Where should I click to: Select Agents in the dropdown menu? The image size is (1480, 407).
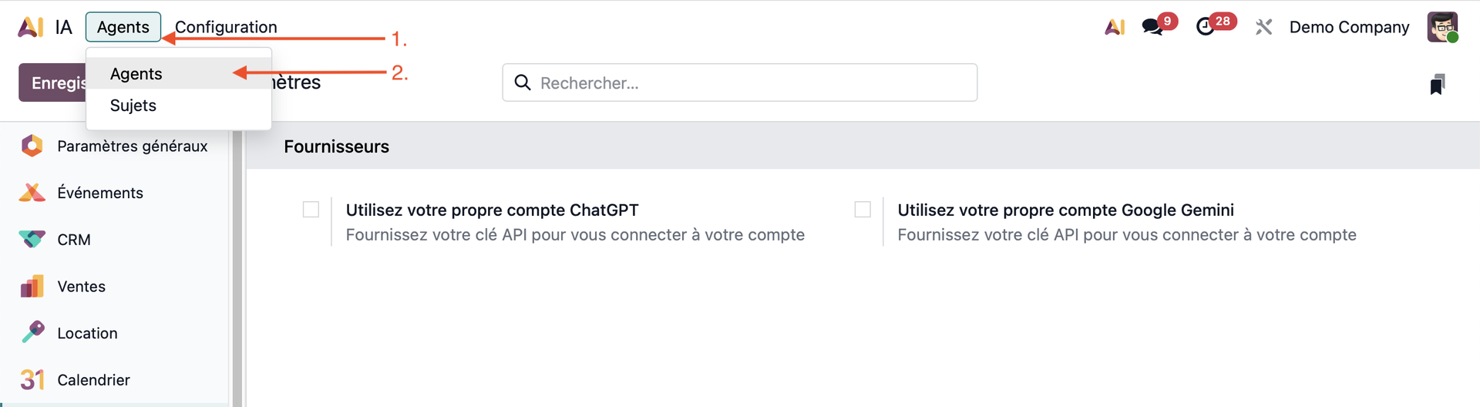coord(136,74)
